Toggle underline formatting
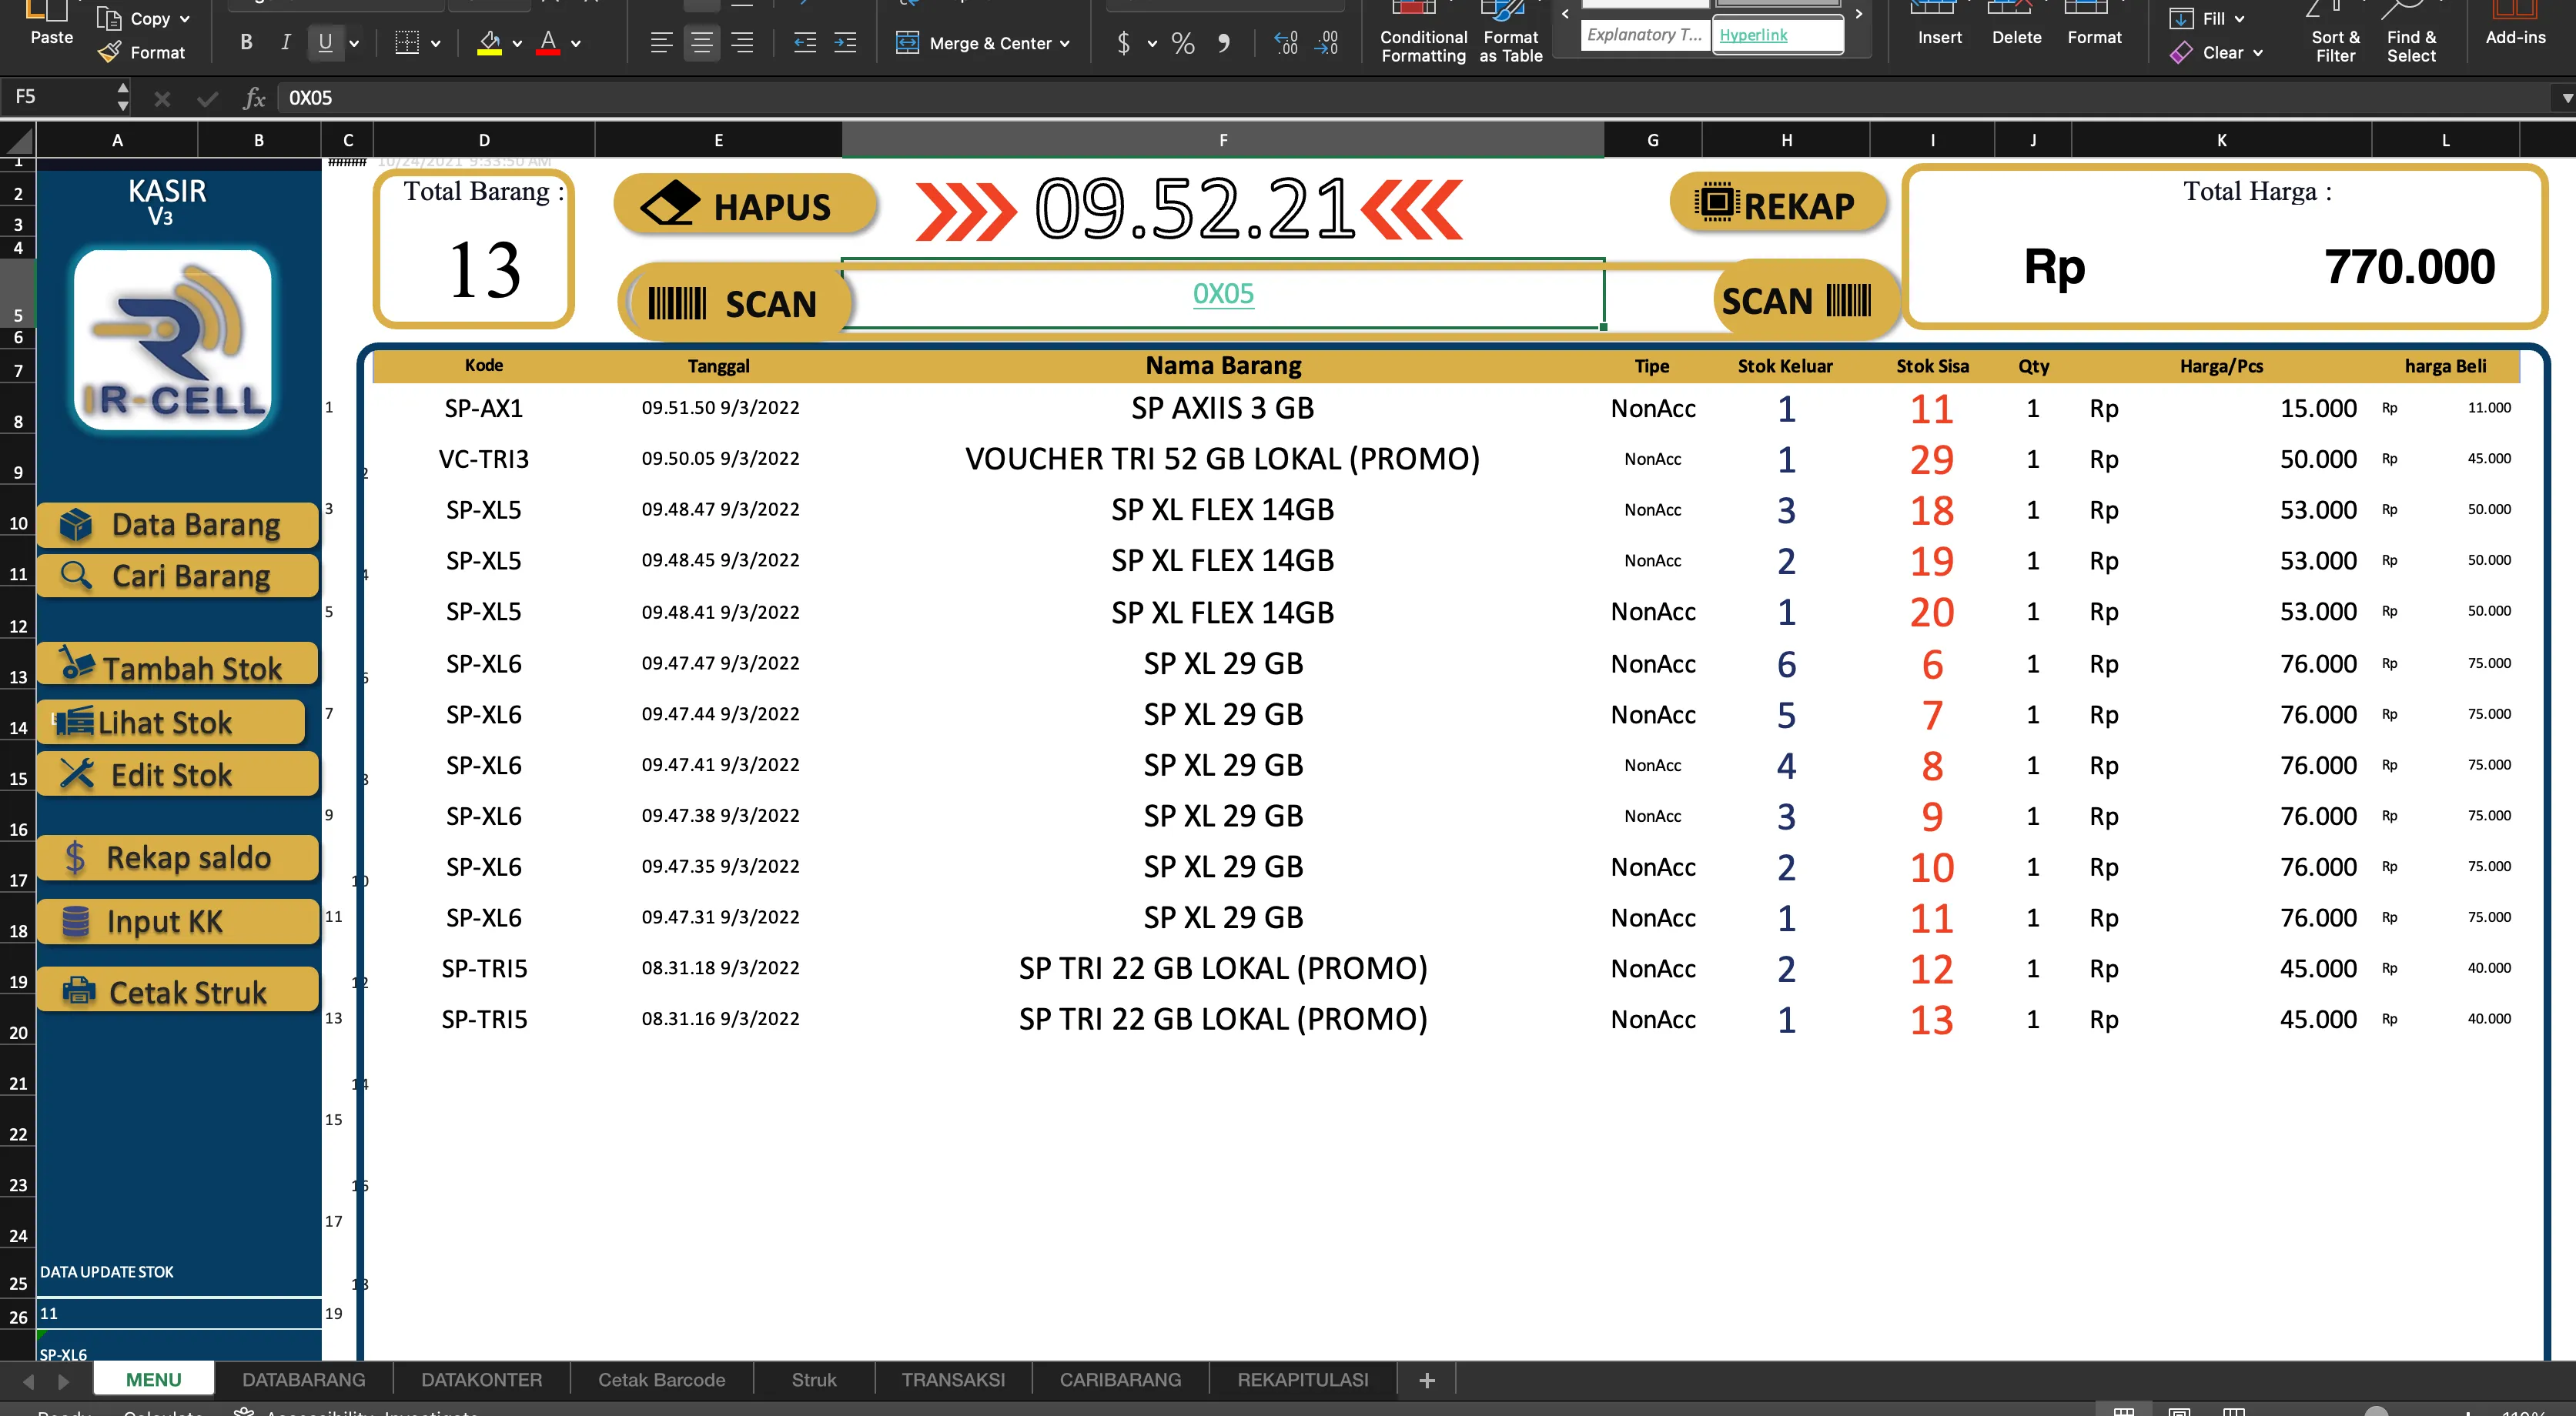This screenshot has width=2576, height=1416. (324, 42)
